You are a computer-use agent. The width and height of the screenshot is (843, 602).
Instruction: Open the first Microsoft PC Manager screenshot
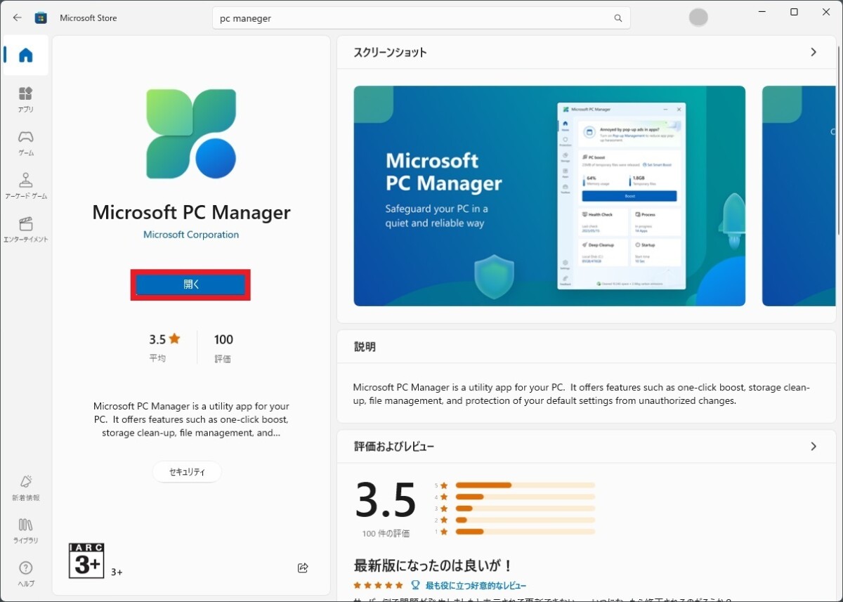pos(549,196)
